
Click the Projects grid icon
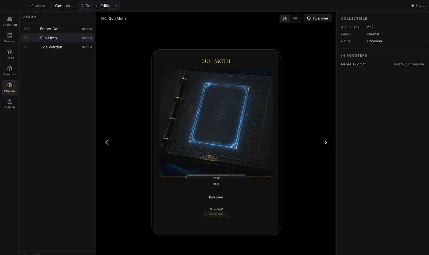pyautogui.click(x=27, y=6)
